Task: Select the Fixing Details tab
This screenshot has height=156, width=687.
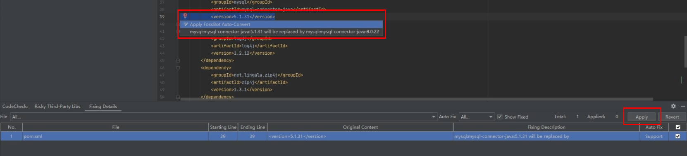Action: click(103, 106)
